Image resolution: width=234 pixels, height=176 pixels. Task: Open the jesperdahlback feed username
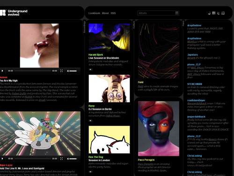click(x=196, y=117)
